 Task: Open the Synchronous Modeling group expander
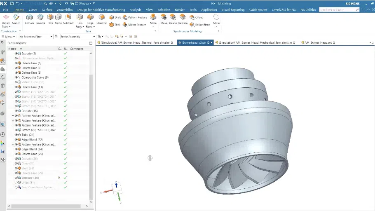218,31
